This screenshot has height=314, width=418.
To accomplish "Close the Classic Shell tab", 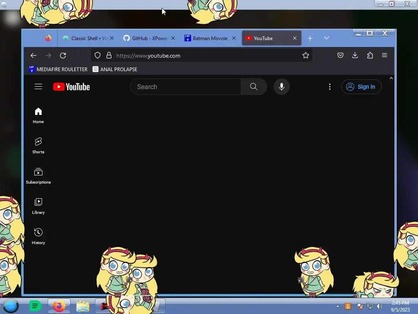I will 112,38.
